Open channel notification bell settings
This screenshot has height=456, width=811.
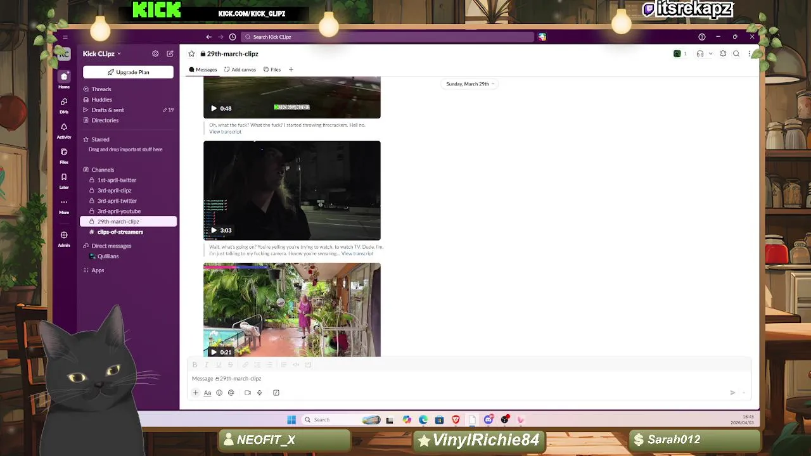point(723,54)
